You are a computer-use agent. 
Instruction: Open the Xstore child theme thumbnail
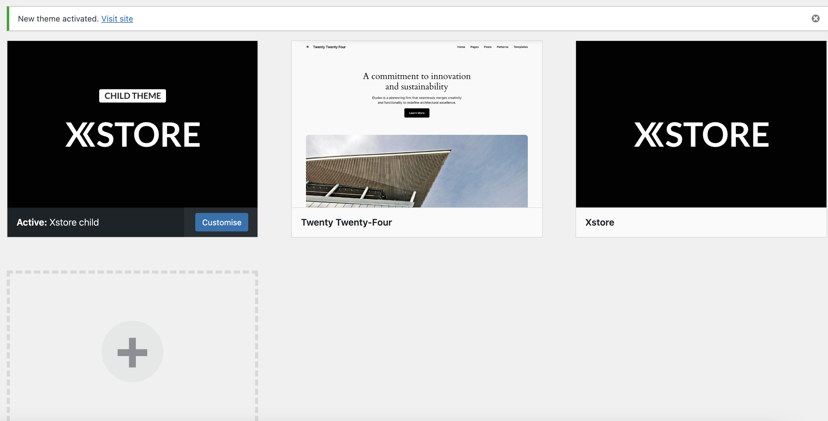[132, 124]
